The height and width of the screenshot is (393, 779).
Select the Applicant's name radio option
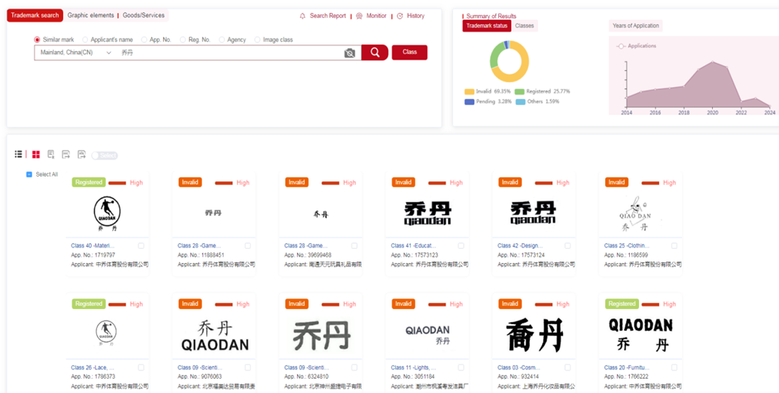[86, 39]
